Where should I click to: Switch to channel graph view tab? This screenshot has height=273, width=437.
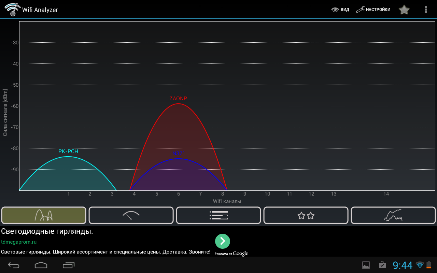tap(44, 215)
